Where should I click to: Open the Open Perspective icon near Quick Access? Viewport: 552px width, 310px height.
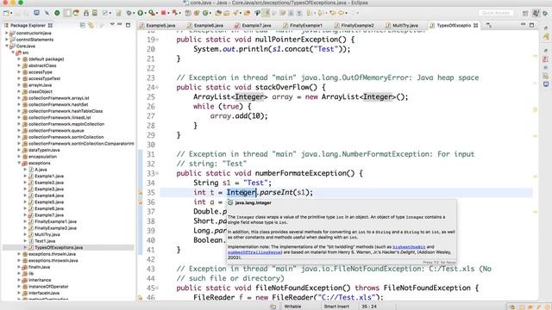[525, 14]
